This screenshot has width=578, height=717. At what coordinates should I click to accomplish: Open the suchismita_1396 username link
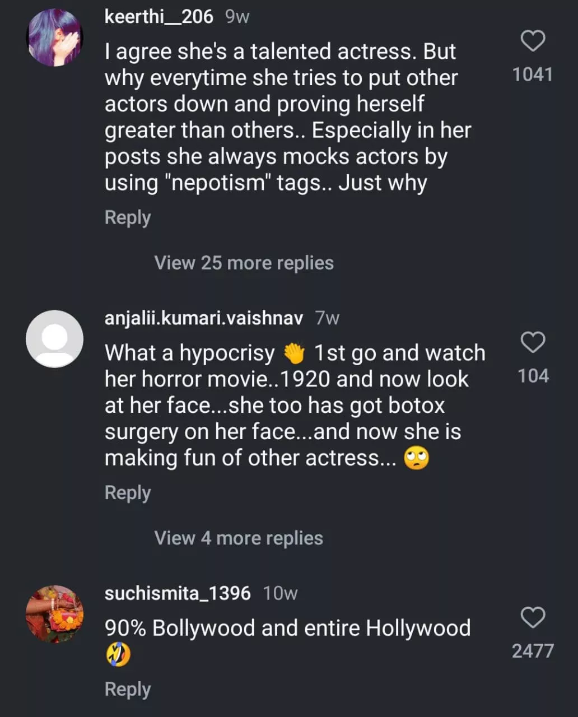(178, 593)
